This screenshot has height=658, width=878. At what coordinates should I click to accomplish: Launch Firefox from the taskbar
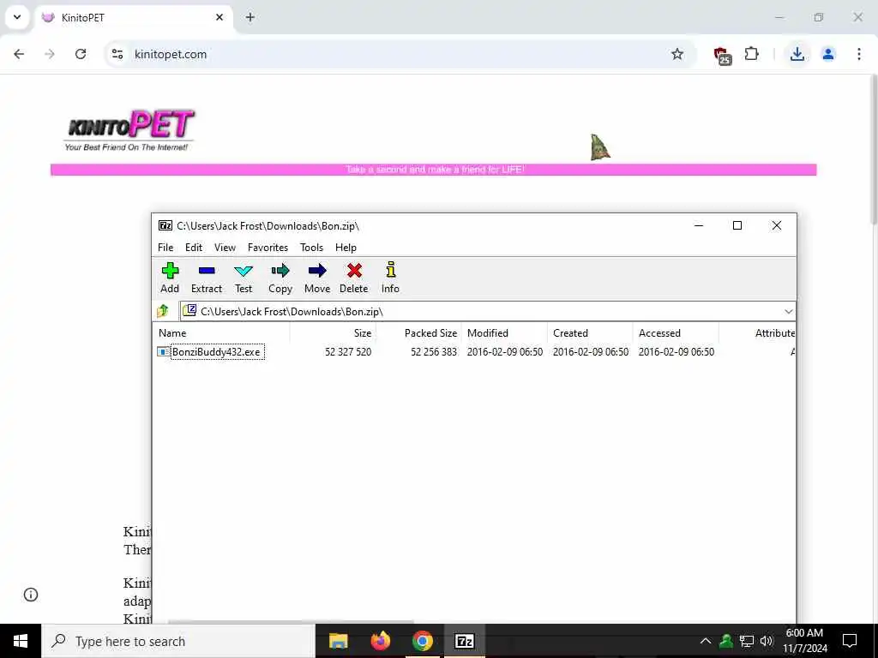(x=380, y=641)
